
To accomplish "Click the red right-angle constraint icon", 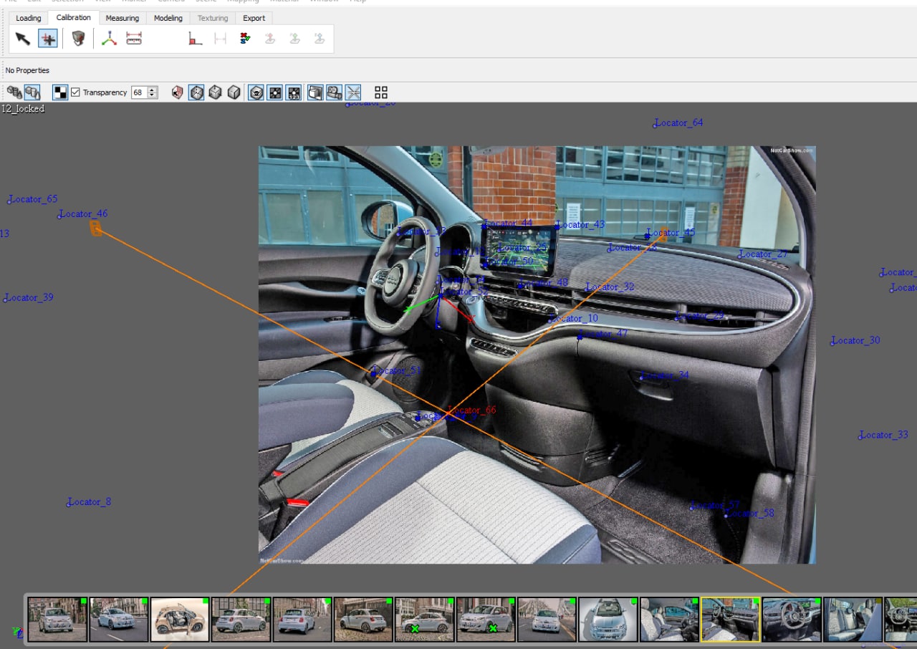I will tap(195, 39).
